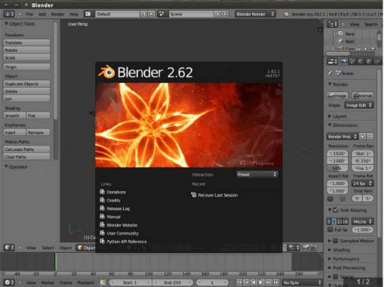Select the World properties tab icon

coord(361,61)
